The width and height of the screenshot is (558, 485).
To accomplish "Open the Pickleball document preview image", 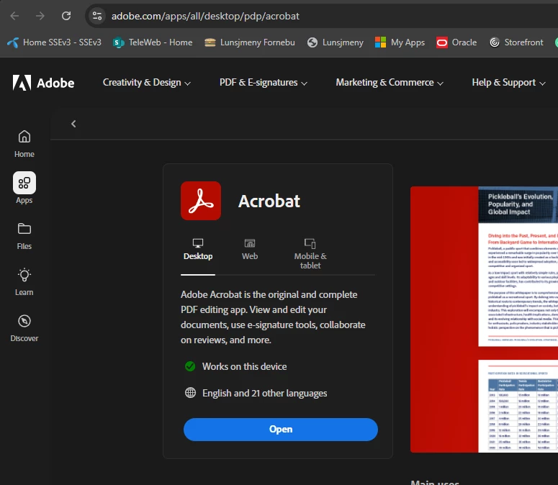I will [484, 319].
